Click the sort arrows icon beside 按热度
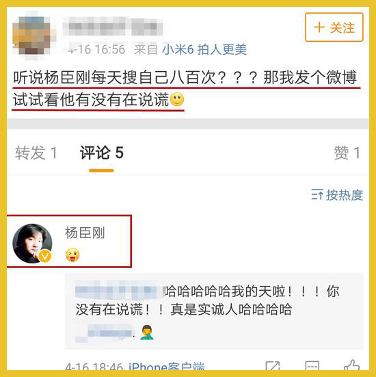This screenshot has width=376, height=377. click(x=317, y=195)
